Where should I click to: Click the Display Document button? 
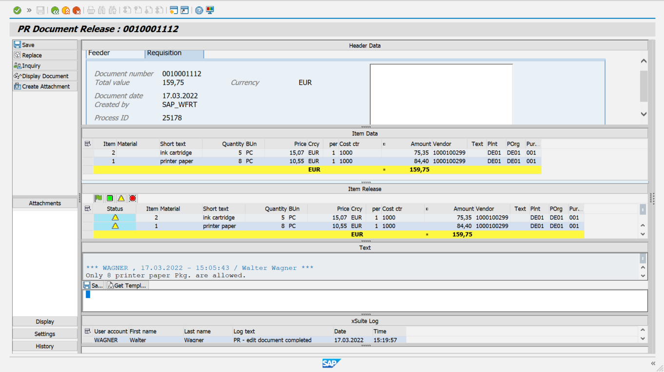pyautogui.click(x=45, y=76)
